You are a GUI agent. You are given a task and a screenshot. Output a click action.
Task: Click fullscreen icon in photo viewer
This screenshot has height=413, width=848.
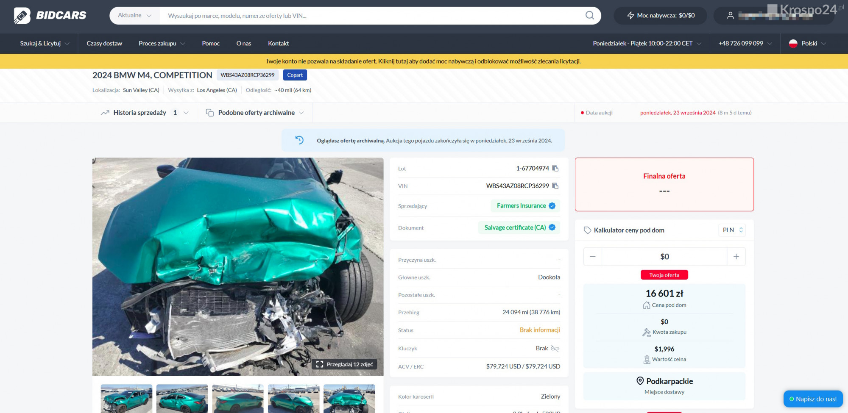pyautogui.click(x=320, y=364)
